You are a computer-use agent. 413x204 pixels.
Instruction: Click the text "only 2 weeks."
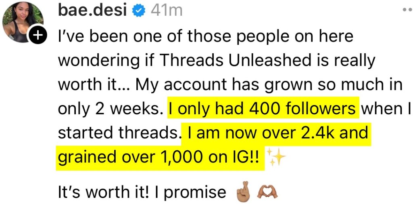(111, 110)
